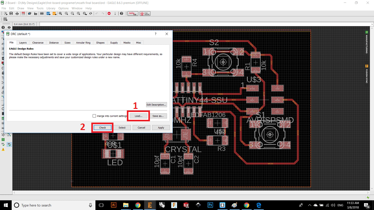Image resolution: width=374 pixels, height=210 pixels.
Task: Show hidden system tray icons arrow
Action: point(309,205)
